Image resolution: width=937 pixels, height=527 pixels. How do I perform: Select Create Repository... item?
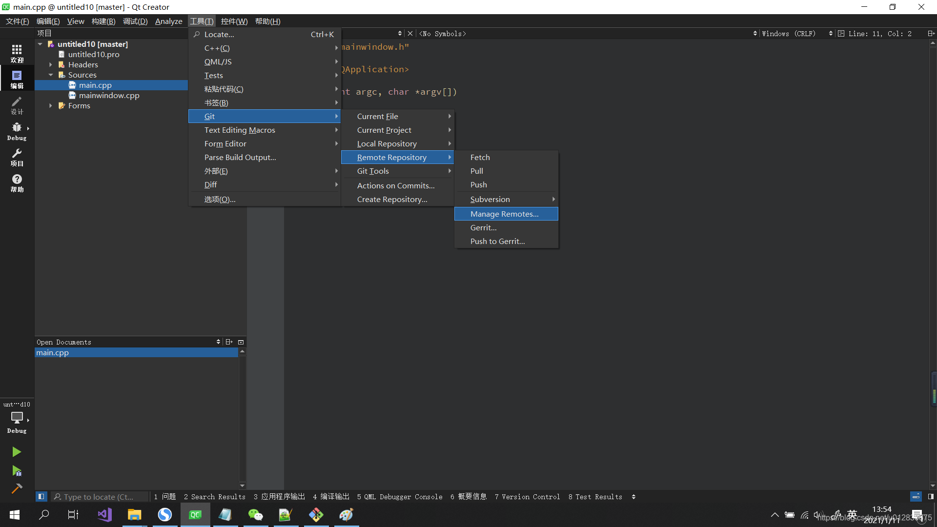[x=398, y=199]
